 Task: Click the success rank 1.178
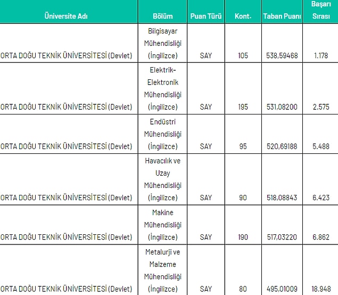[x=321, y=55]
